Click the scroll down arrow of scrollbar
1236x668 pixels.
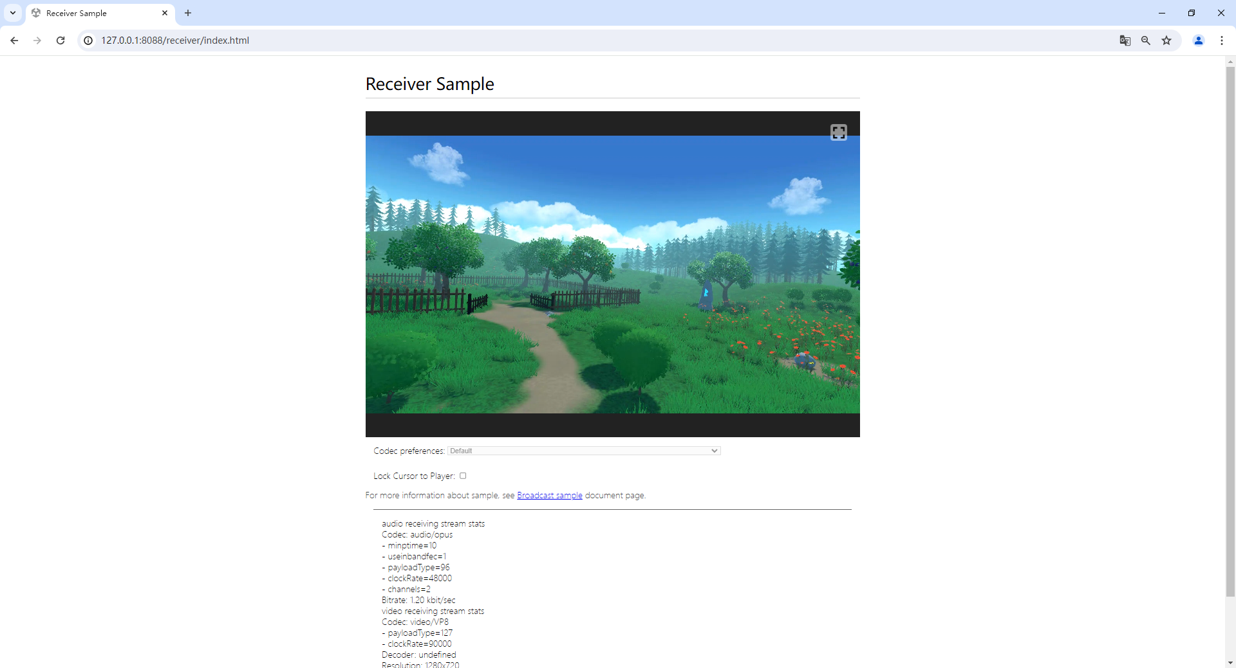pos(1230,662)
